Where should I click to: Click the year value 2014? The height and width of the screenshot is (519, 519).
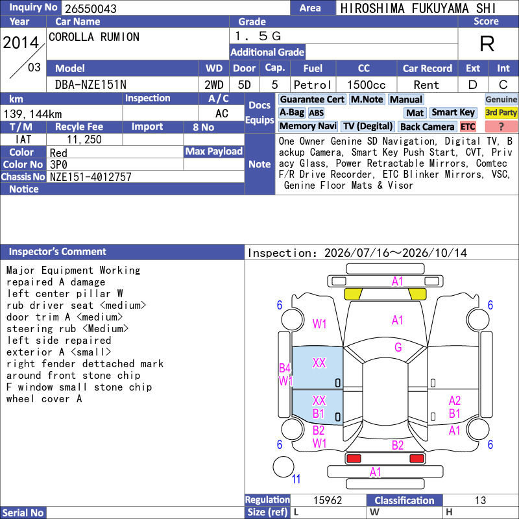pos(21,43)
